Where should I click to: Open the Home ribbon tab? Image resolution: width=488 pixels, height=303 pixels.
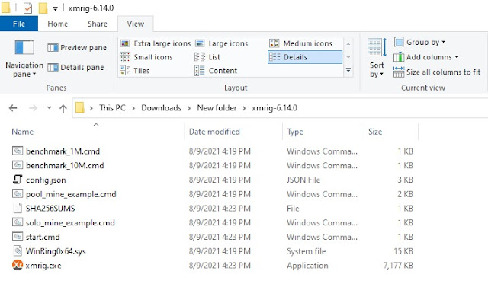(x=58, y=24)
